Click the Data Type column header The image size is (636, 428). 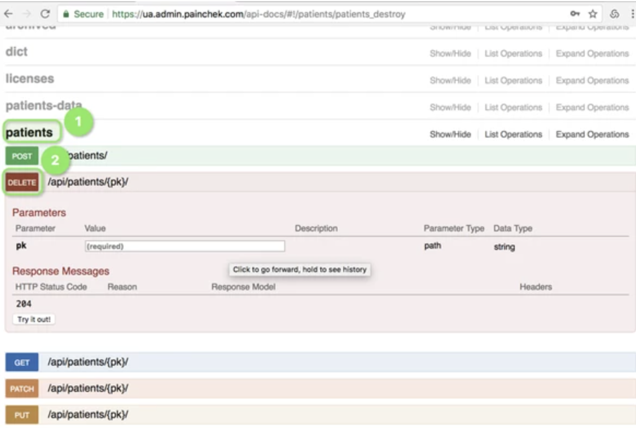click(x=513, y=229)
